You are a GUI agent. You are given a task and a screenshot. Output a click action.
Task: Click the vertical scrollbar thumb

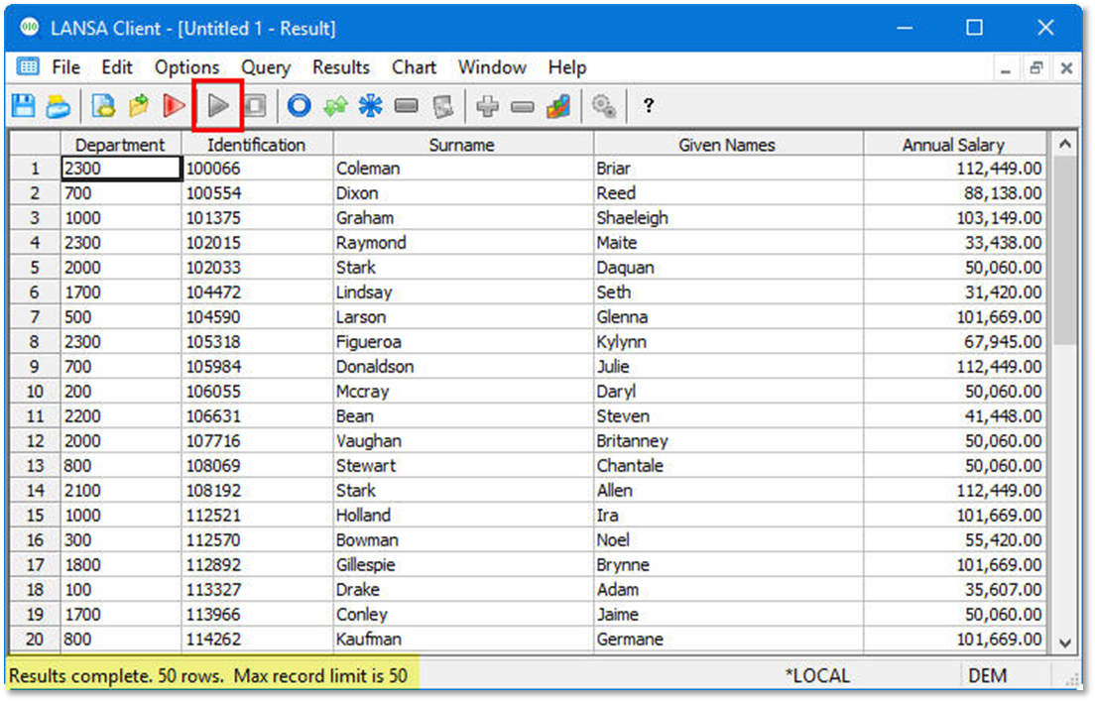point(1065,250)
